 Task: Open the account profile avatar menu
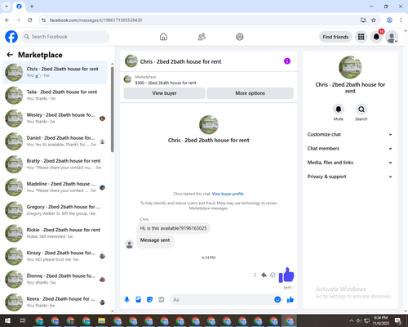click(392, 37)
